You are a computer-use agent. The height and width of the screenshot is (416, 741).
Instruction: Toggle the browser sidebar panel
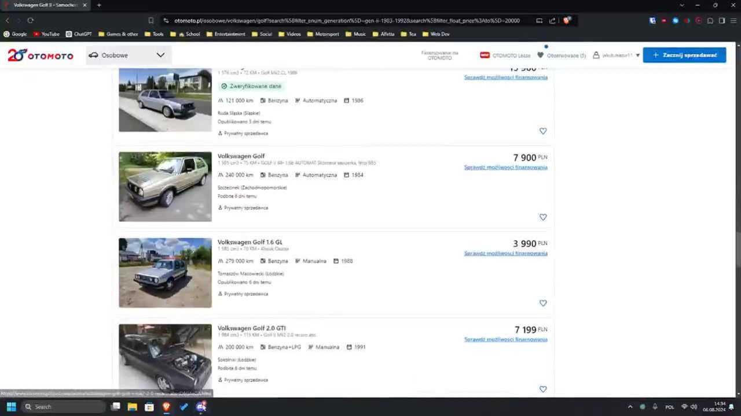pos(722,20)
